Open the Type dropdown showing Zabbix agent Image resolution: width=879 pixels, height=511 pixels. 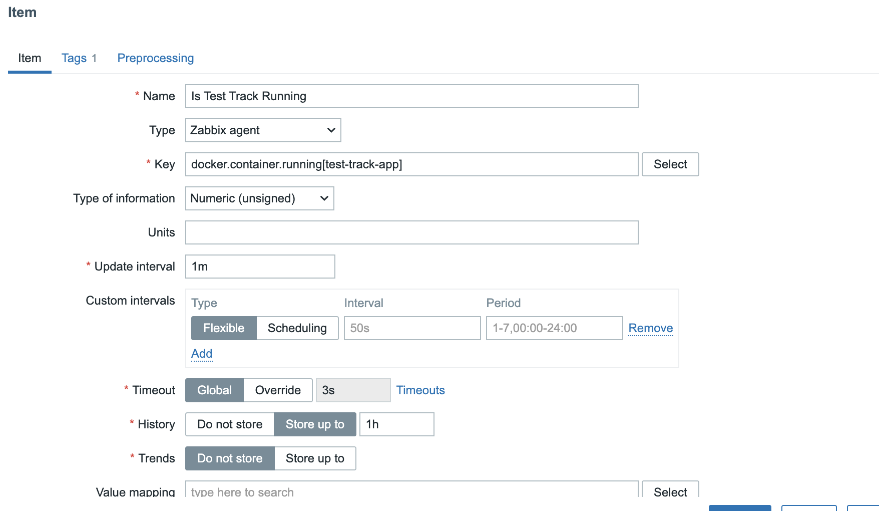263,130
